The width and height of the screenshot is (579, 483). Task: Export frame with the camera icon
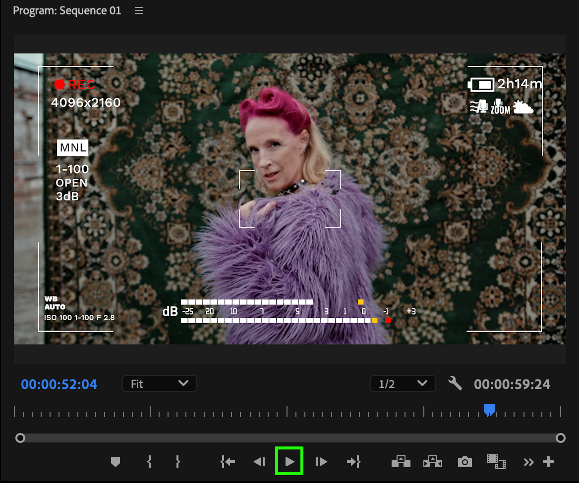click(x=464, y=462)
